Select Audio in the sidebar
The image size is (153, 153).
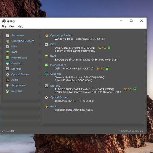click(15, 80)
